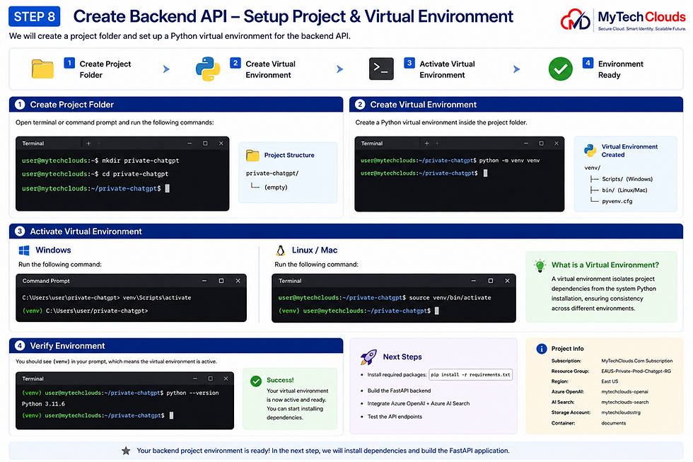Click the black terminal prompt icon beside step 3
The height and width of the screenshot is (462, 693).
tap(381, 69)
